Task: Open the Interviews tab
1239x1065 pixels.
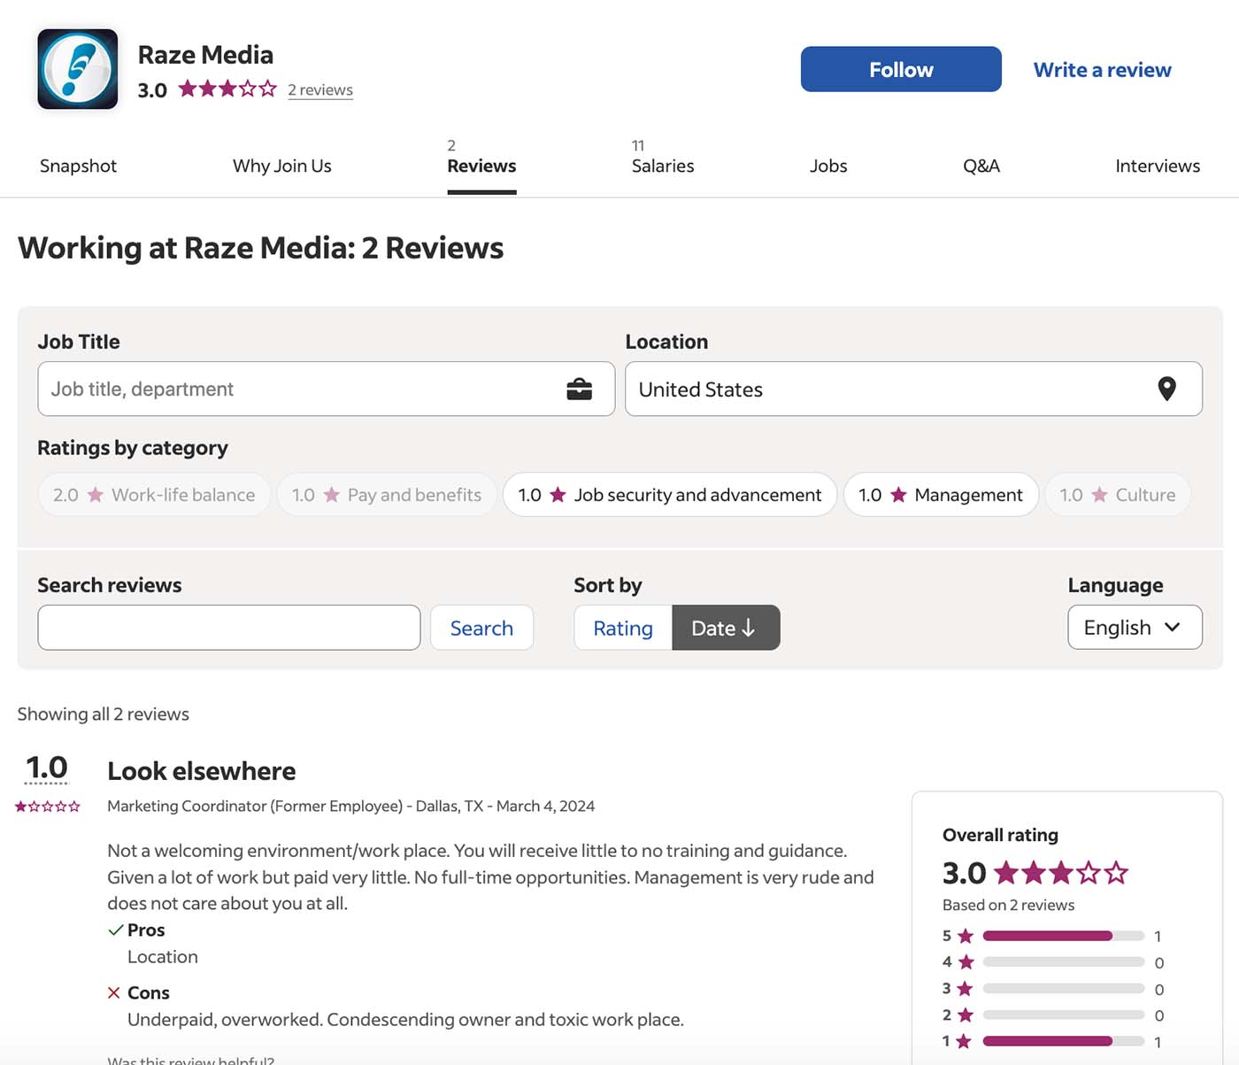Action: click(1158, 166)
